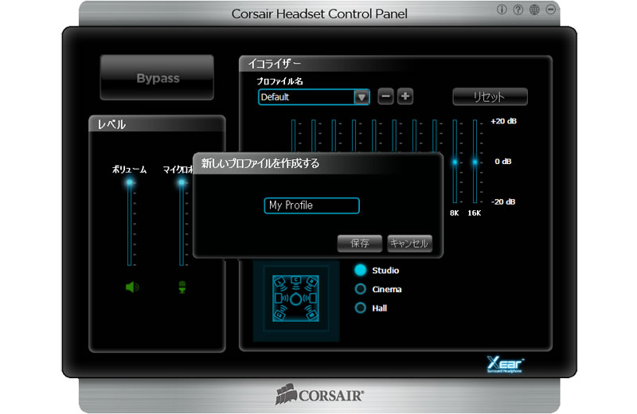The image size is (637, 414).
Task: Click the Xear logo
Action: [x=505, y=365]
